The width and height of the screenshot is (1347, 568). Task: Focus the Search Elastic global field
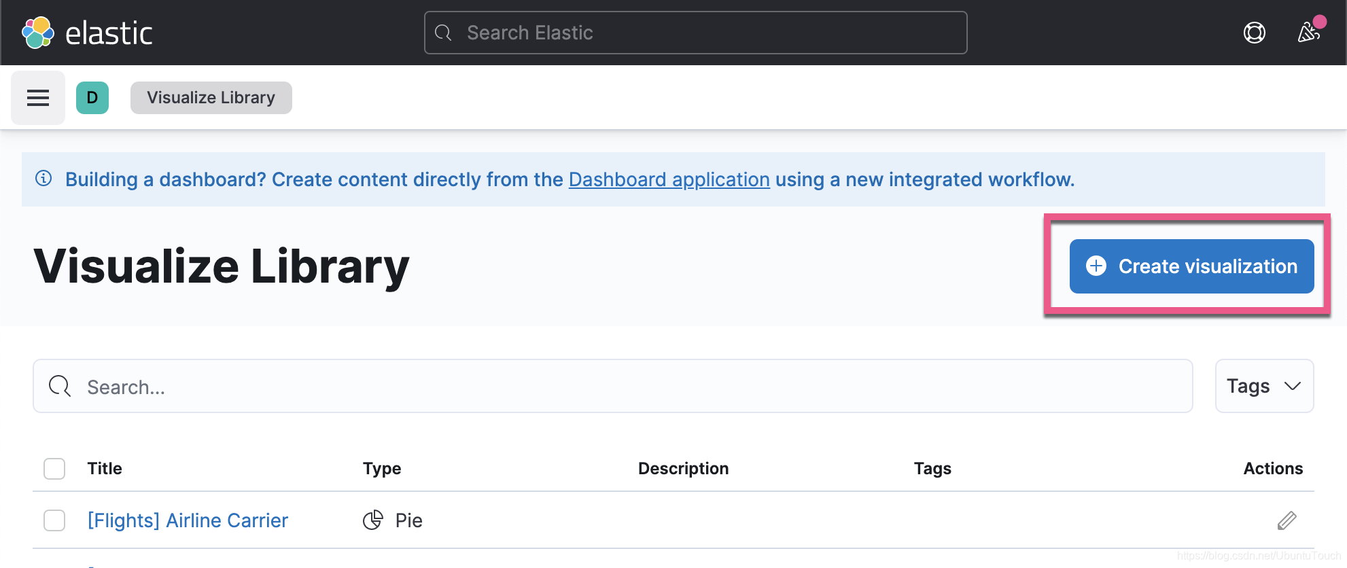696,33
